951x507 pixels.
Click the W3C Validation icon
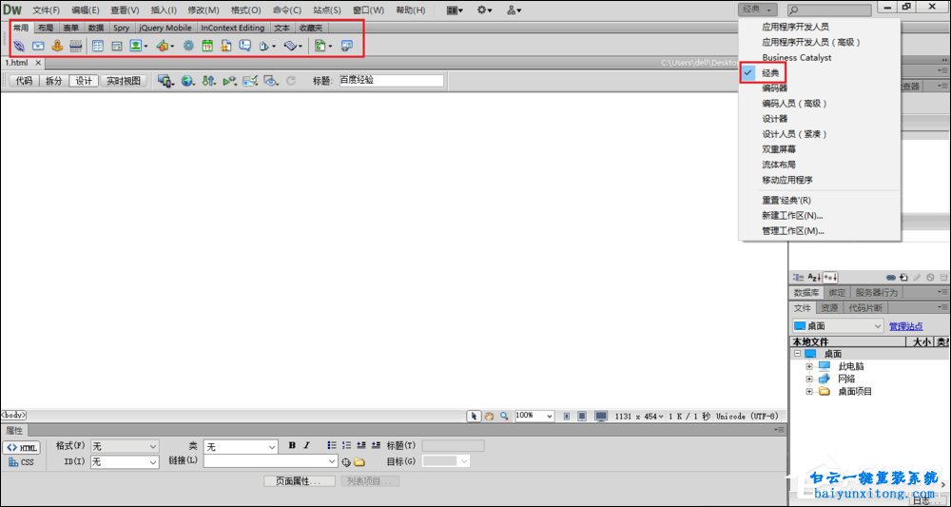(x=229, y=81)
